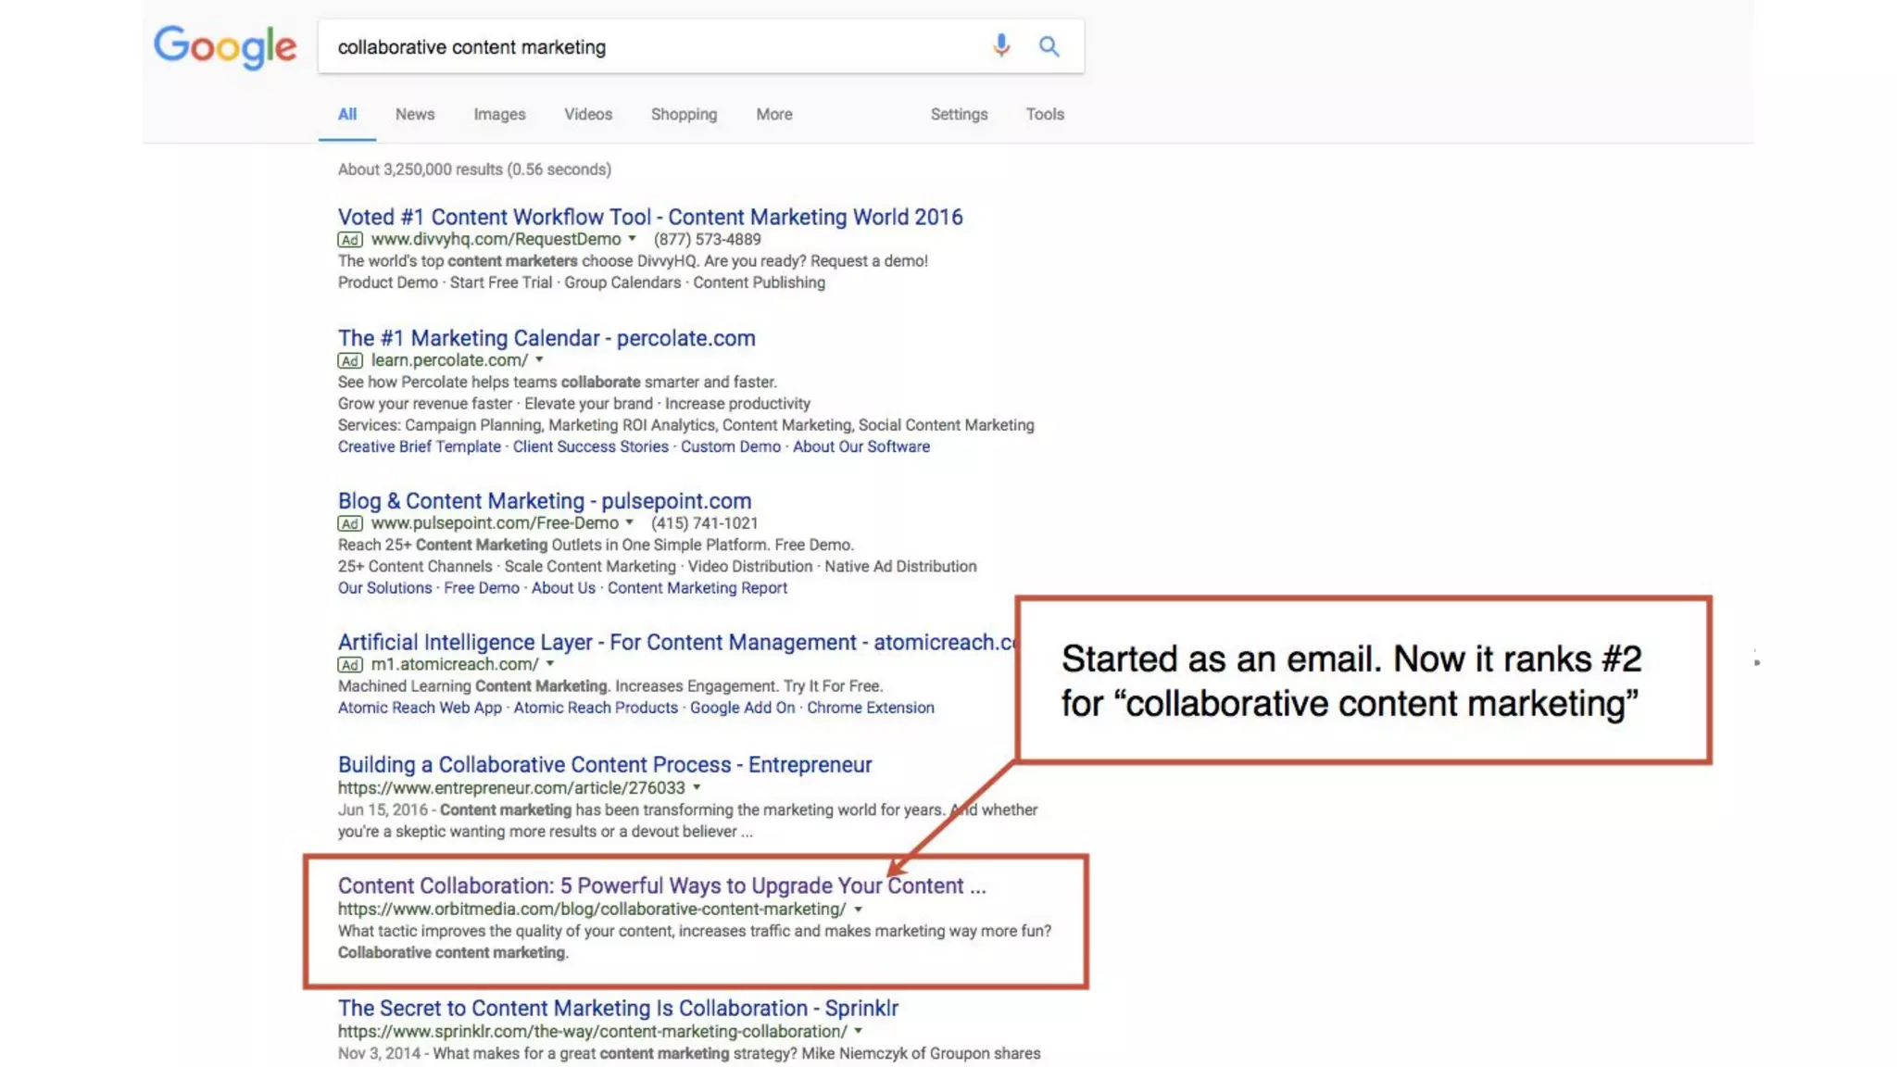Expand dropdown arrow next to sprinklr.com URL
This screenshot has height=1067, width=1897.
point(859,1031)
